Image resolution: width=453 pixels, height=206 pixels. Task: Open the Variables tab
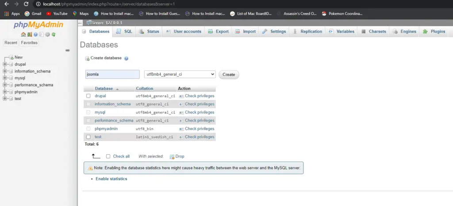click(342, 31)
